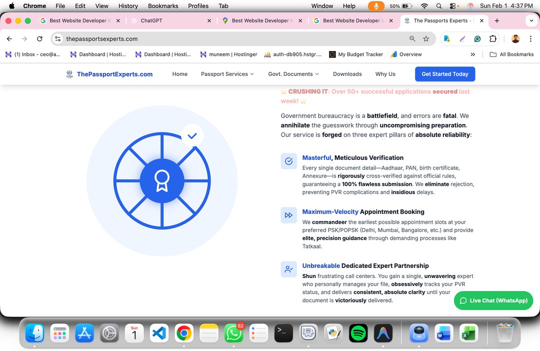This screenshot has width=540, height=351.
Task: Open Live Chat (WhatsApp) button
Action: [493, 300]
